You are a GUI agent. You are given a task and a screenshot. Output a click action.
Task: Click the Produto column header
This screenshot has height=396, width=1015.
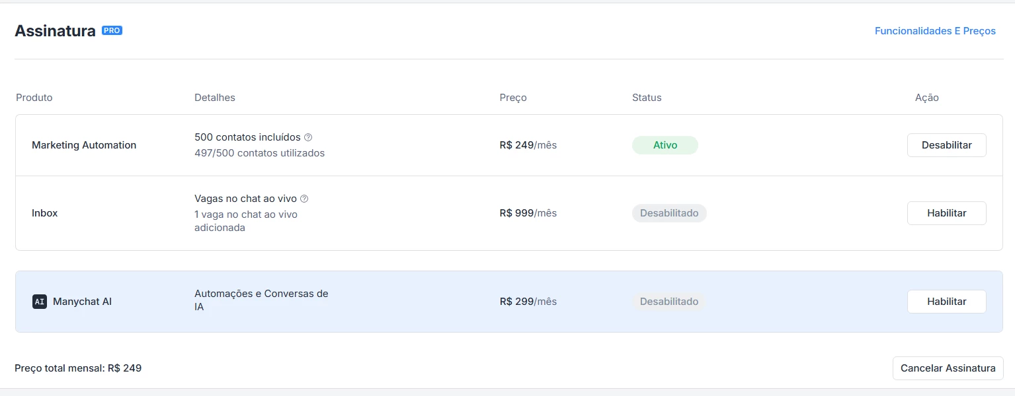(x=34, y=98)
